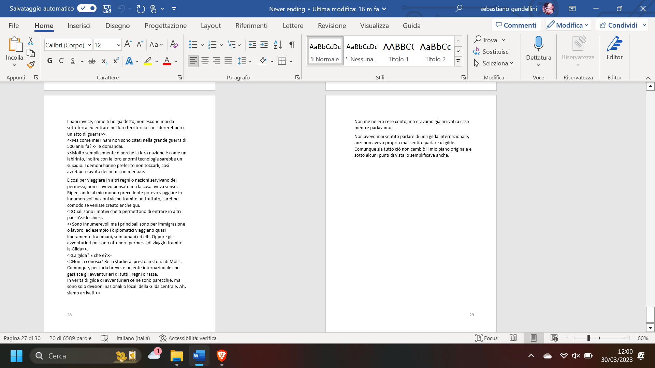Click the Commenti button

[x=516, y=25]
